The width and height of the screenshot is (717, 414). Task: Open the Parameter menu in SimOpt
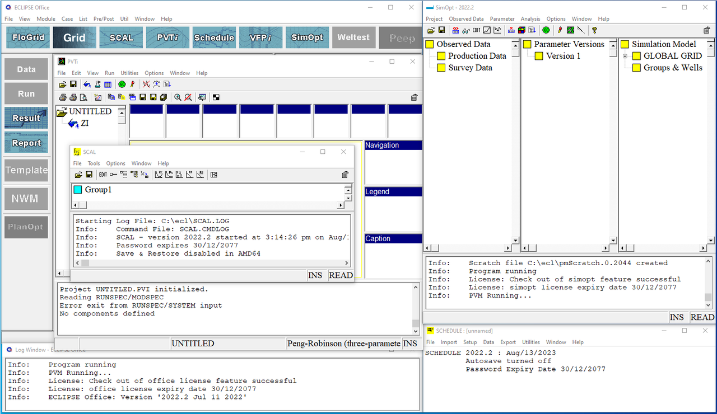[502, 19]
